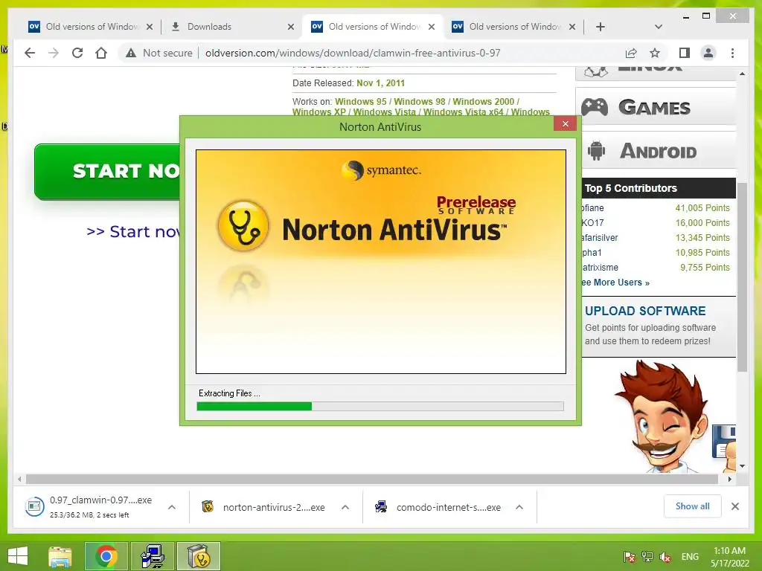
Task: Click the network tray icon
Action: click(x=647, y=557)
